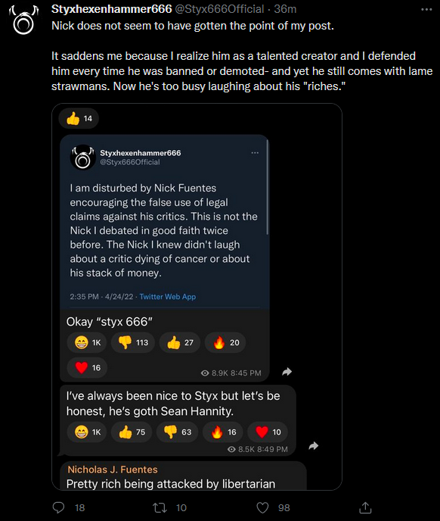Click the forward arrow beside the "Okay styx 666" message
Viewport: 440px width, 521px height.
coord(287,372)
